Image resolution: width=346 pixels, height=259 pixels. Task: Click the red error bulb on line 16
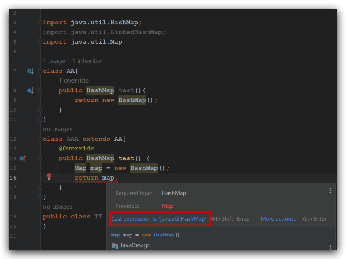pyautogui.click(x=49, y=176)
